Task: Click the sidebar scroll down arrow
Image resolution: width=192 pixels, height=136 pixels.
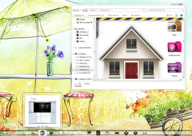Action: pyautogui.click(x=94, y=80)
